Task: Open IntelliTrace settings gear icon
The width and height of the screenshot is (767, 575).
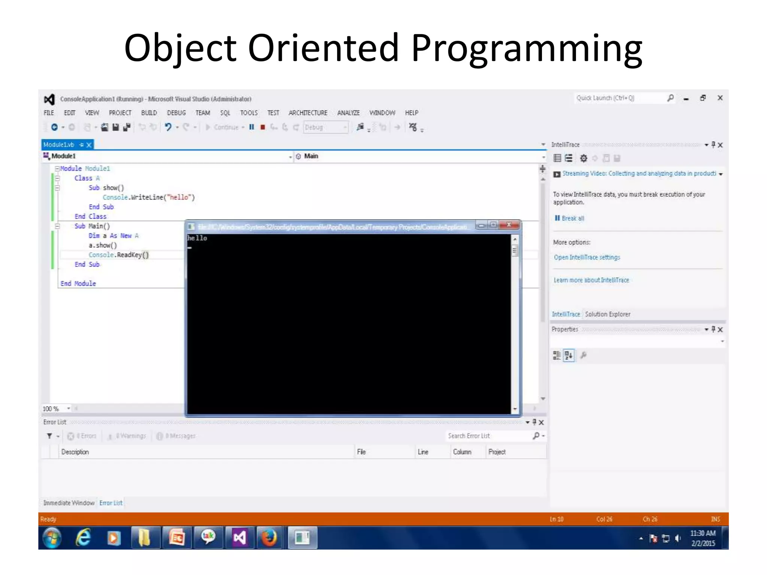Action: pos(583,158)
